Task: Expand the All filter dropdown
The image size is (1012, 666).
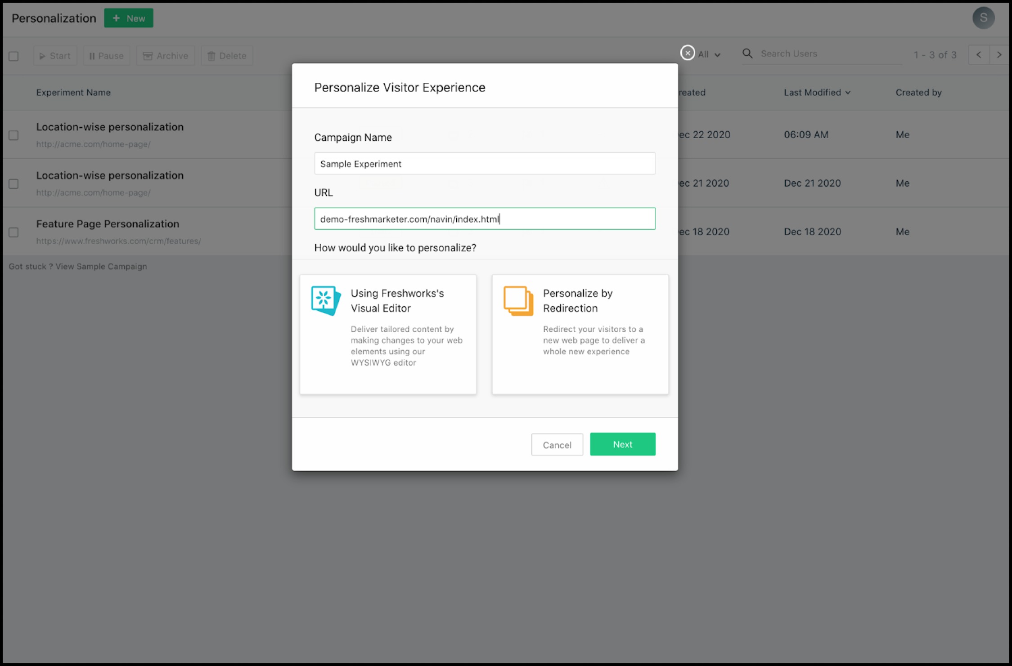Action: 709,54
